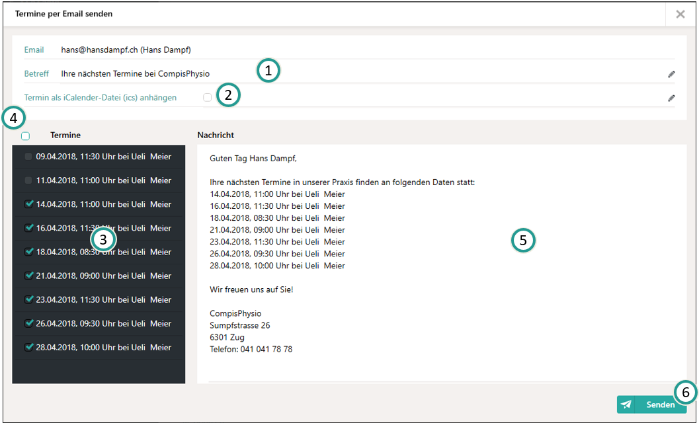699x423 pixels.
Task: Click the Termine column header
Action: pyautogui.click(x=65, y=135)
